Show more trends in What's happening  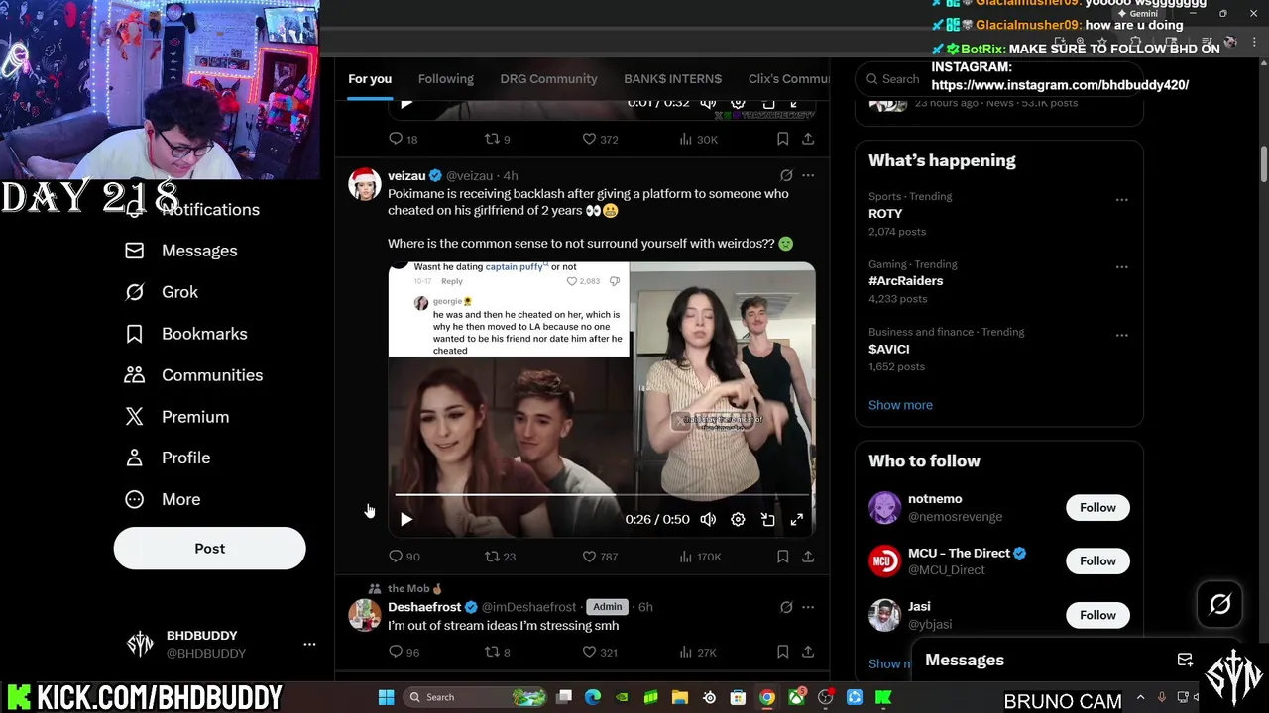900,405
